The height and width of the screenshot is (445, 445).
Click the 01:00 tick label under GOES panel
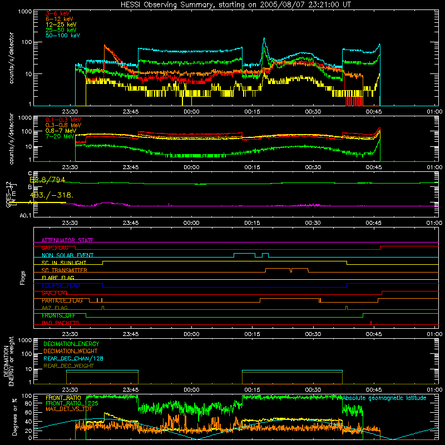[x=434, y=223]
